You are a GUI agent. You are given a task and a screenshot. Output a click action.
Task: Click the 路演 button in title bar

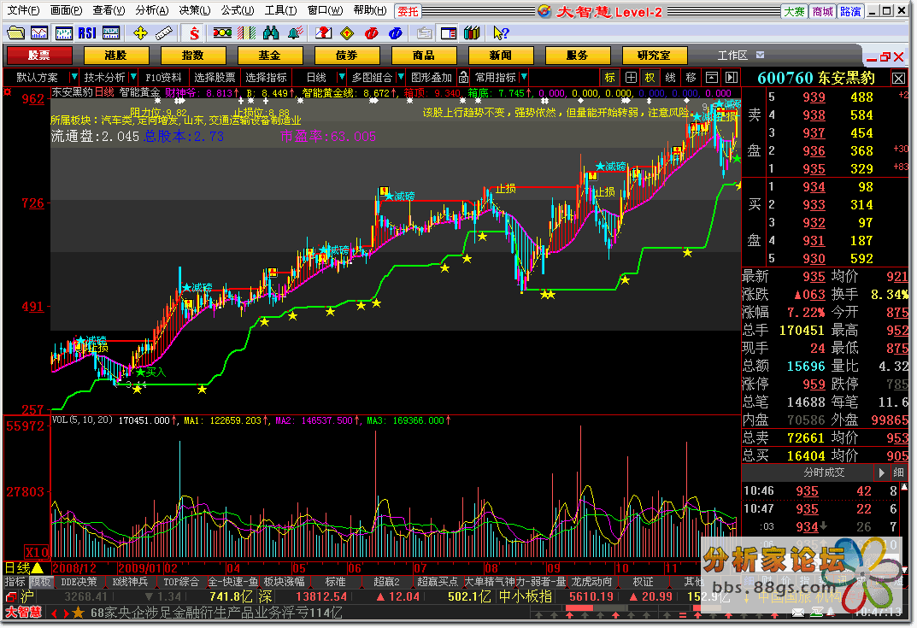850,11
